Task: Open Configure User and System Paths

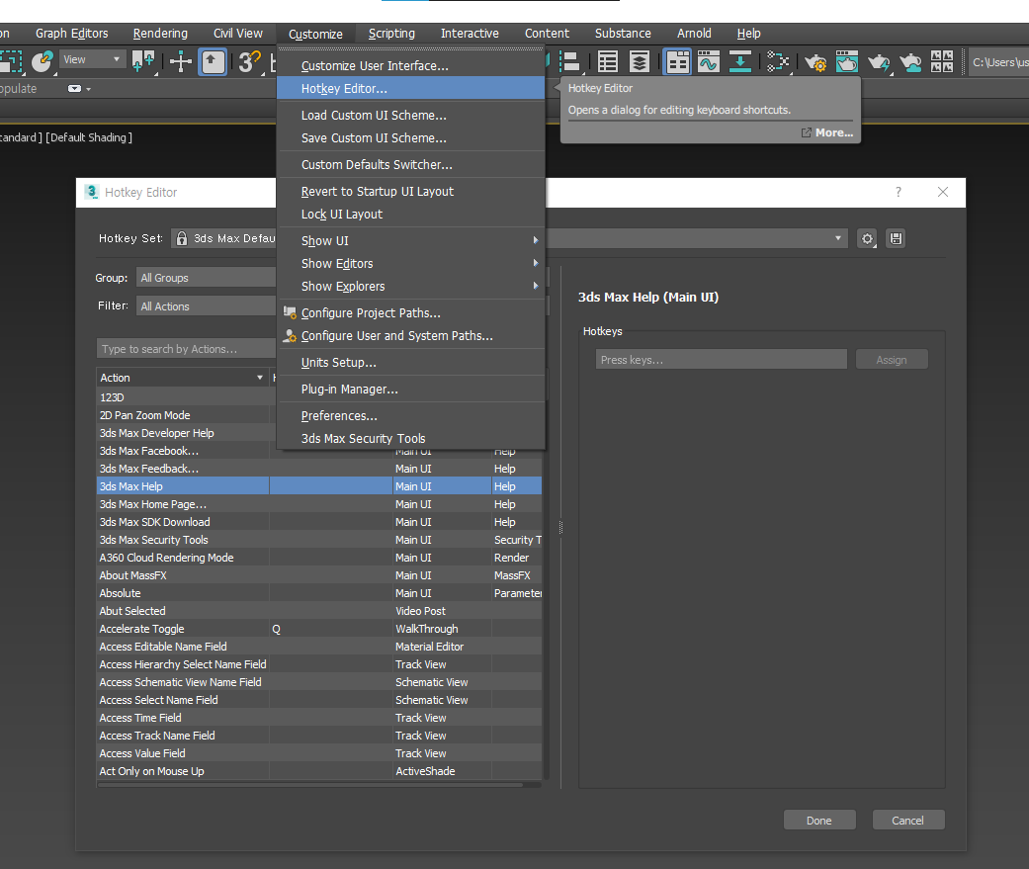Action: point(411,335)
